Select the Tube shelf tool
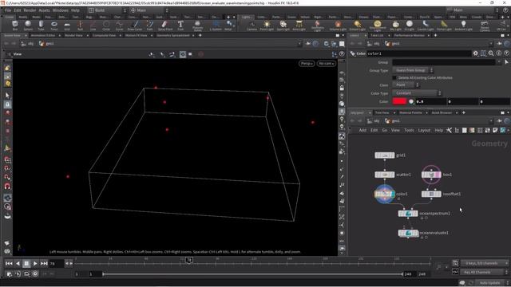 (41, 25)
